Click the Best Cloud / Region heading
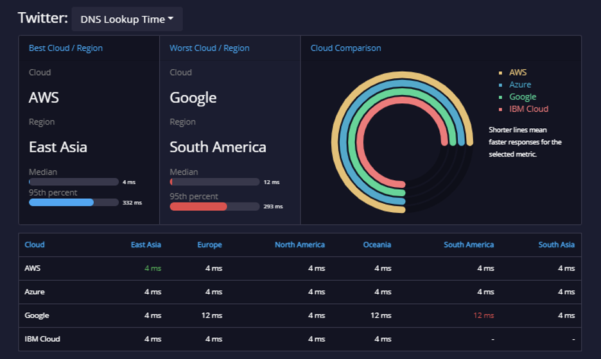 65,48
